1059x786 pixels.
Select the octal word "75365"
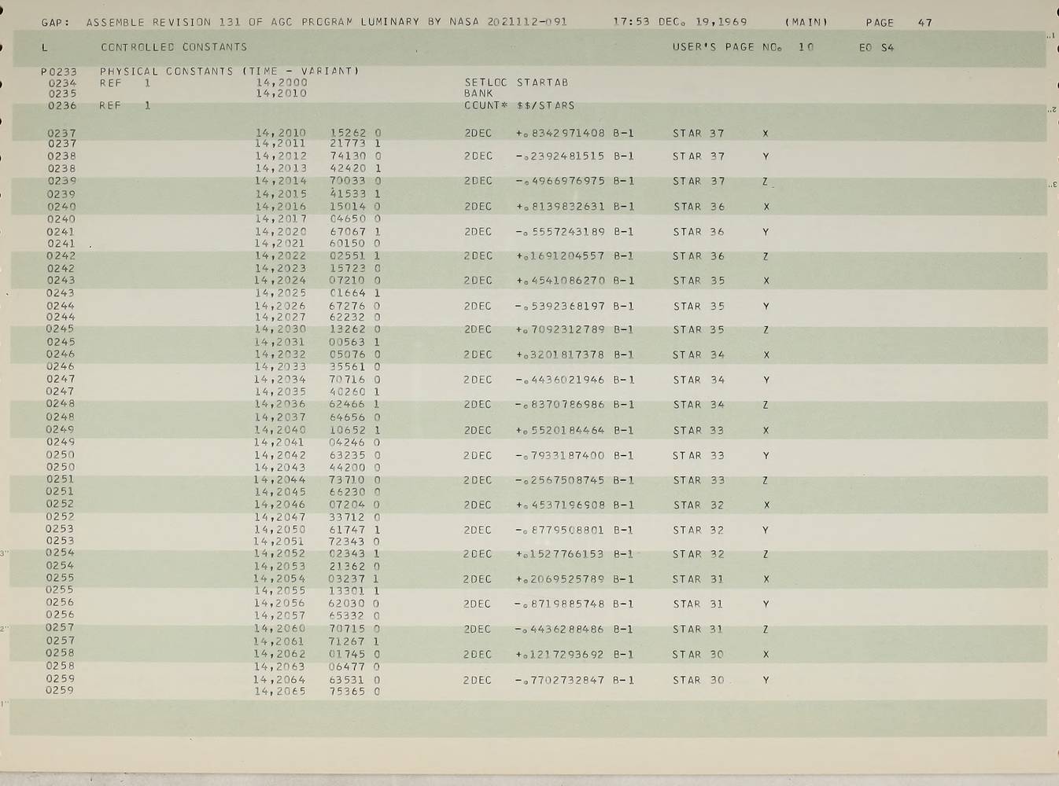coord(347,692)
